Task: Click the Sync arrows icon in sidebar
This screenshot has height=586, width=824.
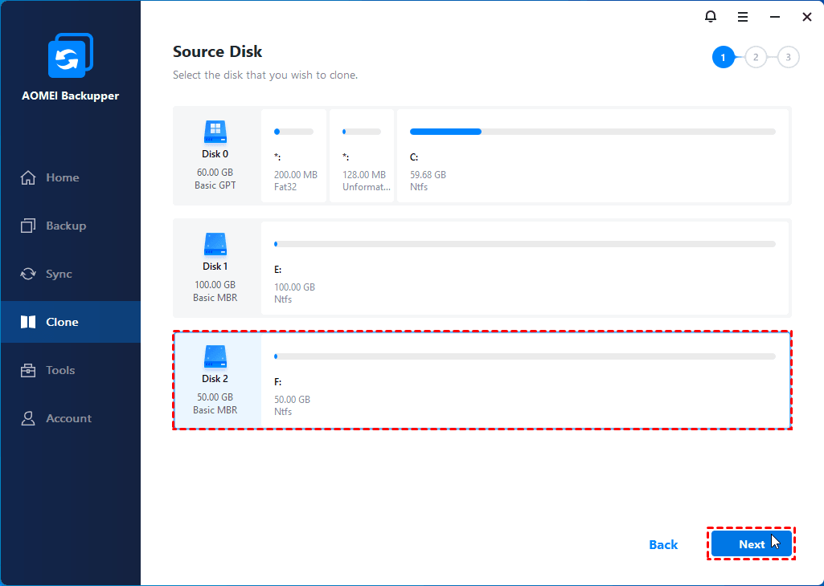Action: click(x=28, y=274)
